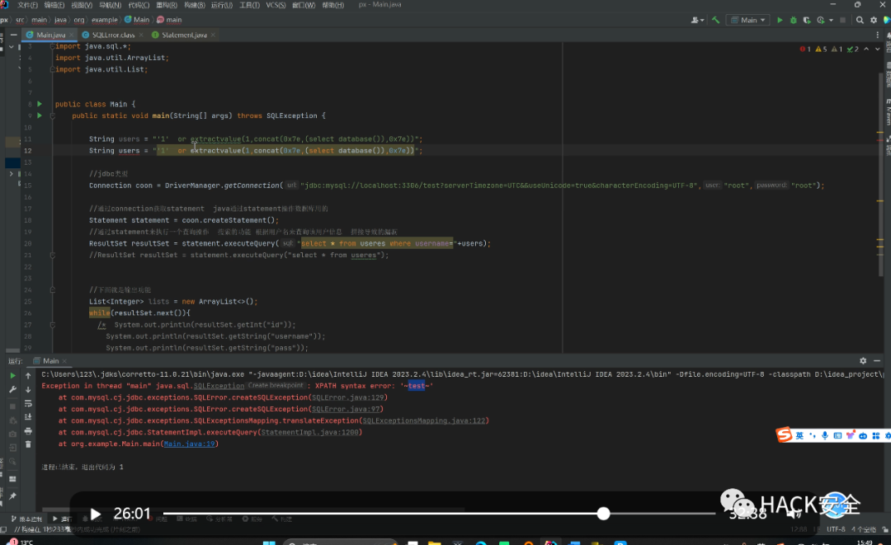This screenshot has height=545, width=891.
Task: Open the 编辑(E) menu
Action: (54, 5)
